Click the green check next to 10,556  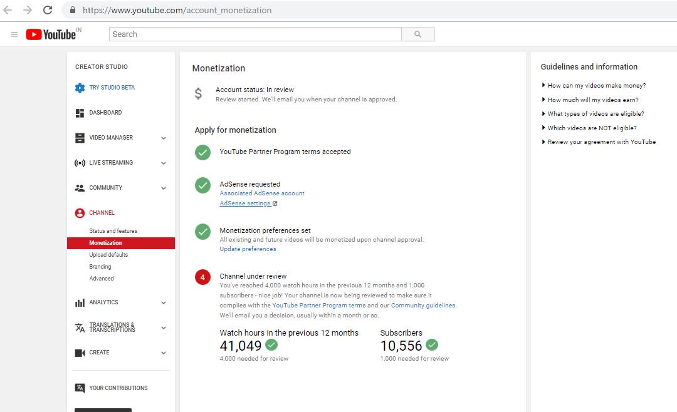tap(432, 345)
